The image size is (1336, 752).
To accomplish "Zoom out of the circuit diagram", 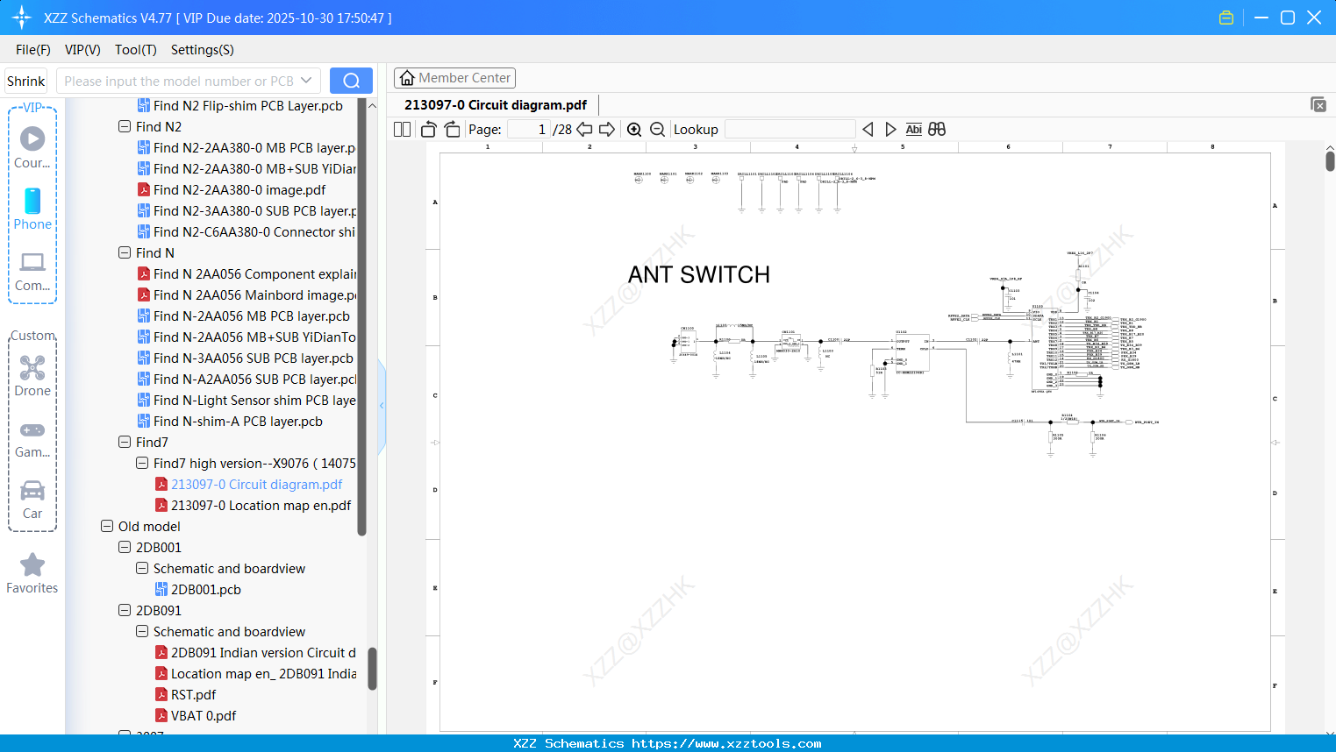I will pos(657,129).
